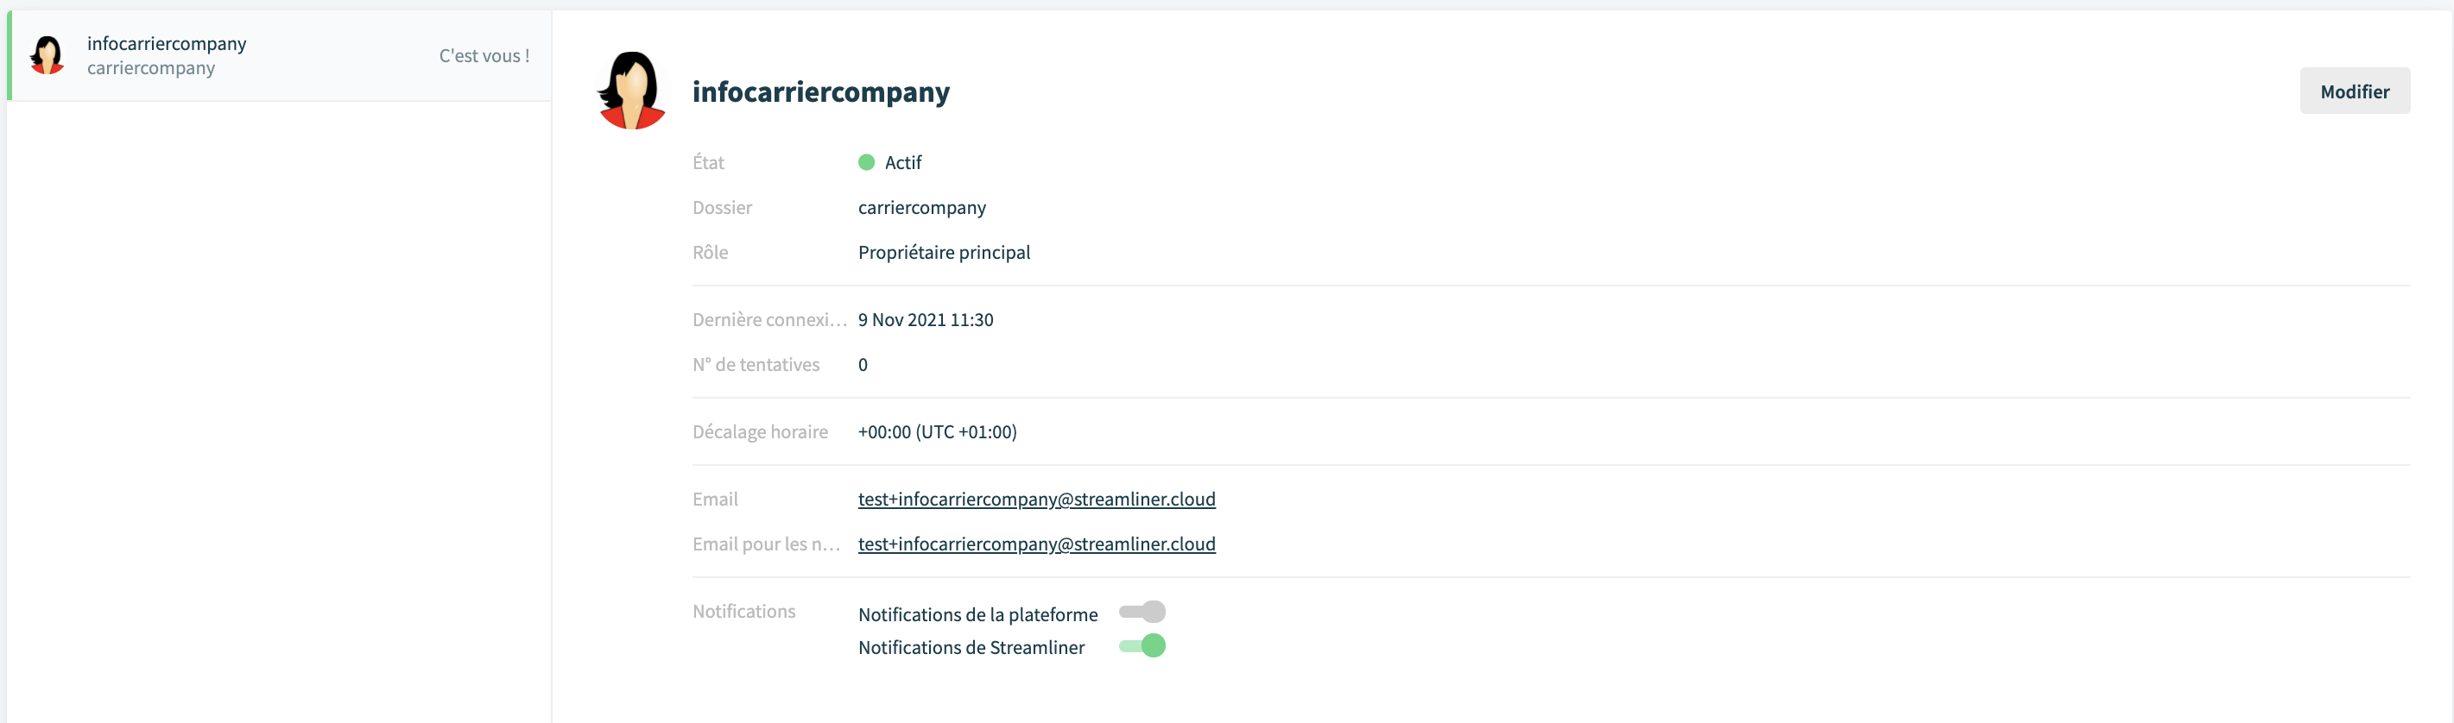The height and width of the screenshot is (723, 2454).
Task: Click the 'Propriétaire principal' role value
Action: (x=944, y=253)
